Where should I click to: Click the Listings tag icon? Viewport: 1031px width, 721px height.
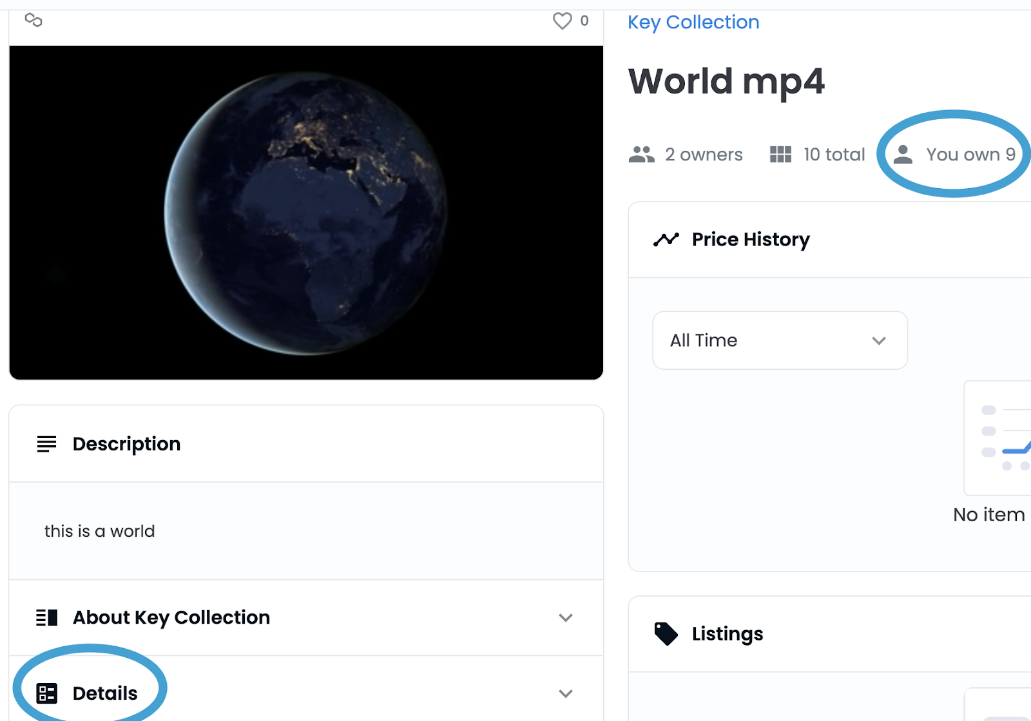pyautogui.click(x=666, y=634)
